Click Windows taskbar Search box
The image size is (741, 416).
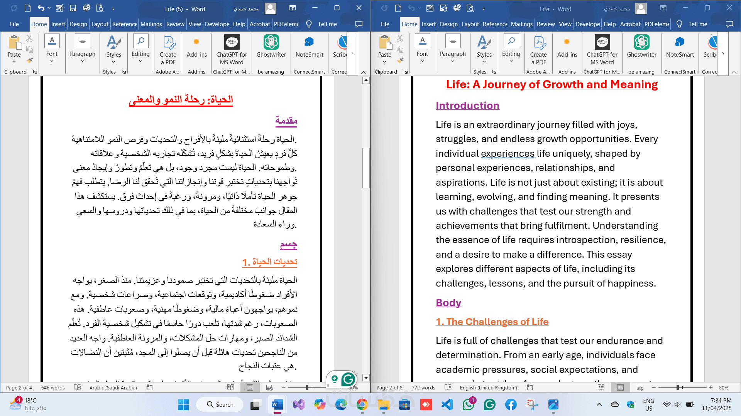220,404
